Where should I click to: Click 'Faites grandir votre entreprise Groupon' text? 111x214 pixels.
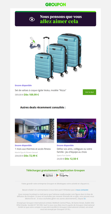(x=56, y=184)
